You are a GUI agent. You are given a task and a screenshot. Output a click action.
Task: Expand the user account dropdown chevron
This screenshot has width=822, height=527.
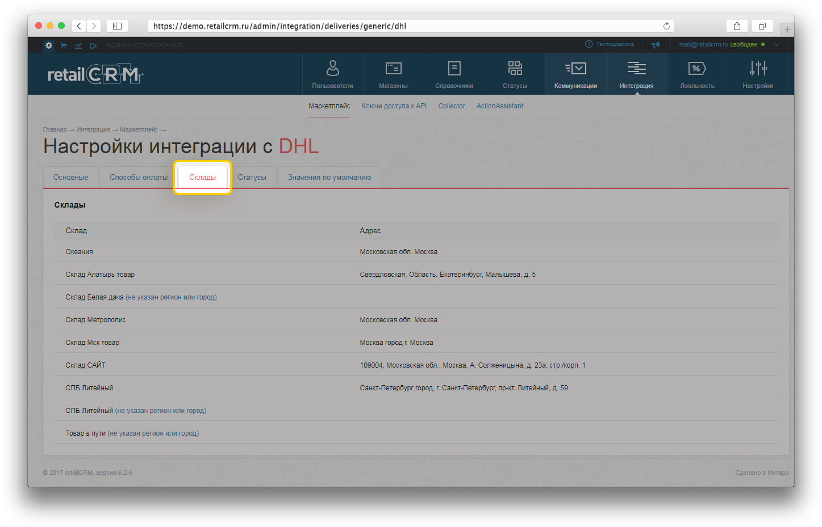776,44
